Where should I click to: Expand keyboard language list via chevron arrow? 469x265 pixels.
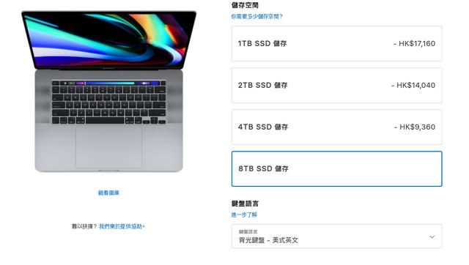432,236
